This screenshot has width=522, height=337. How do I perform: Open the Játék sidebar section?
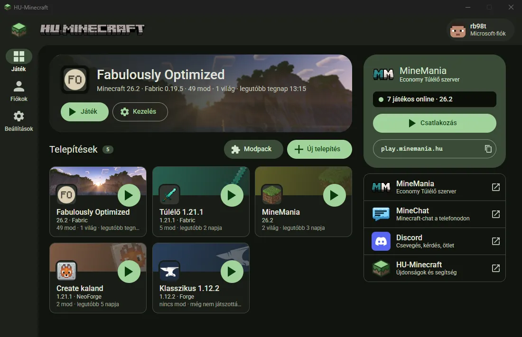tap(19, 61)
